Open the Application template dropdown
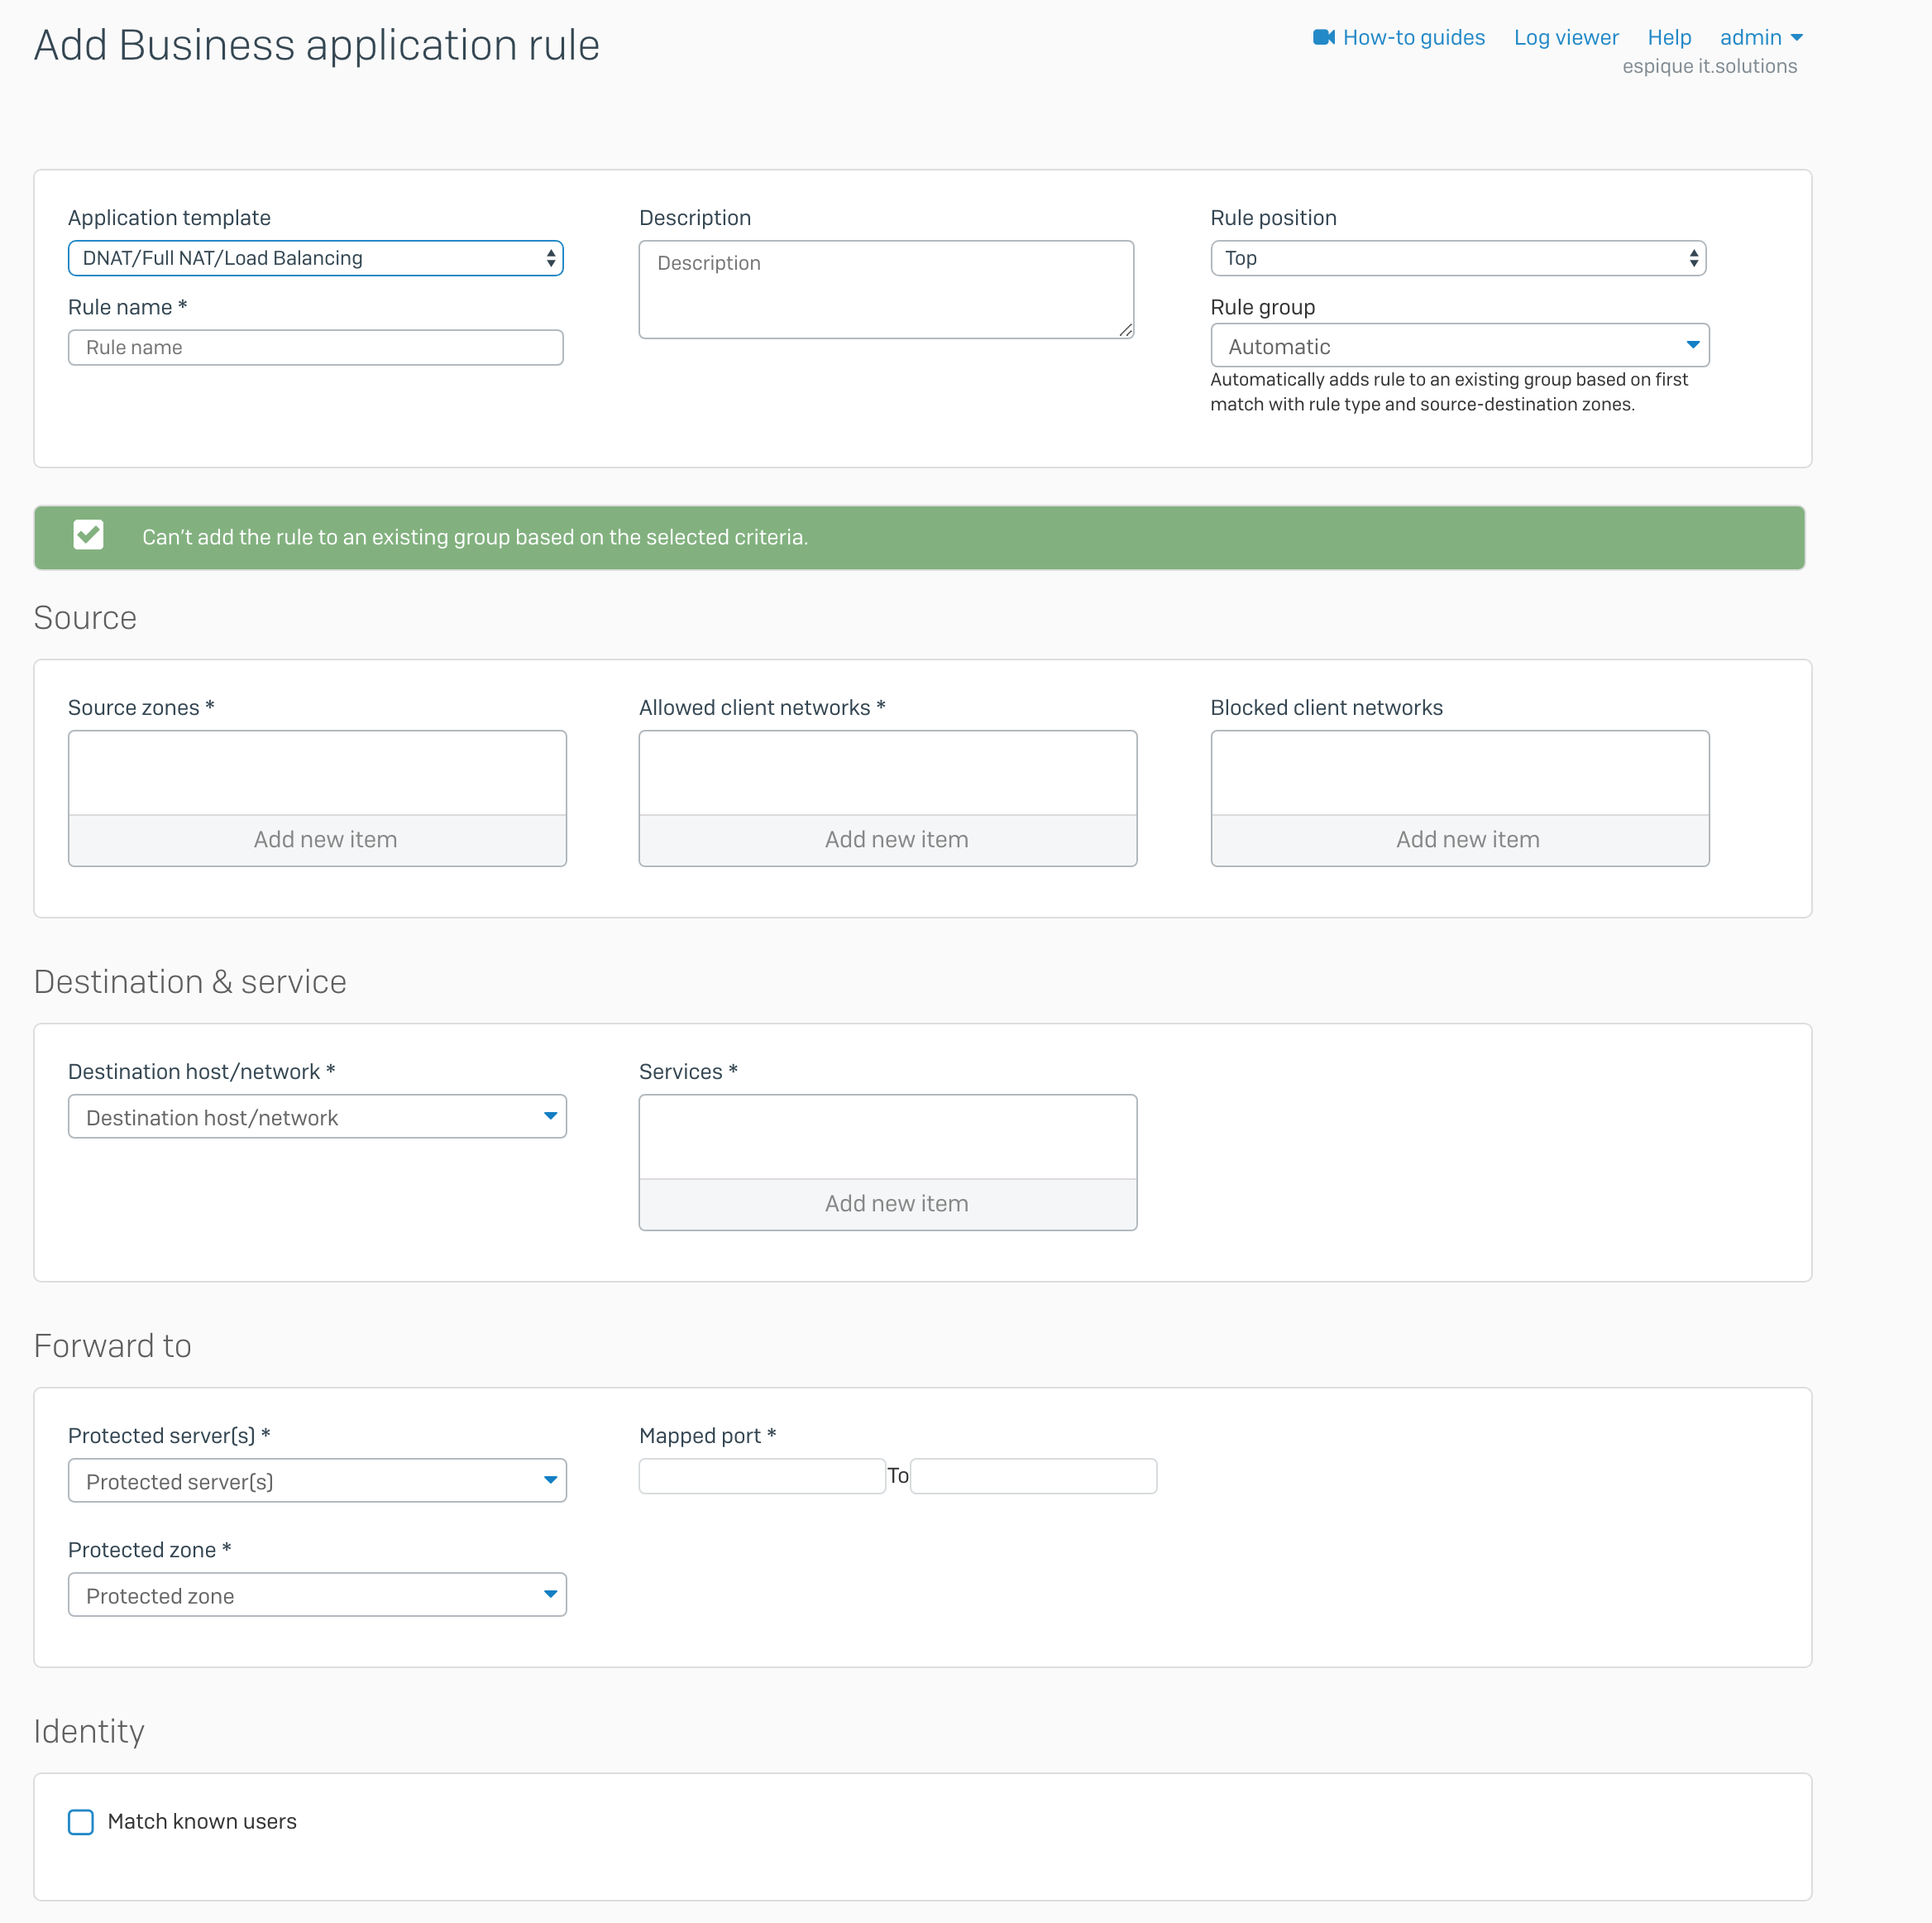This screenshot has height=1923, width=1932. tap(315, 258)
